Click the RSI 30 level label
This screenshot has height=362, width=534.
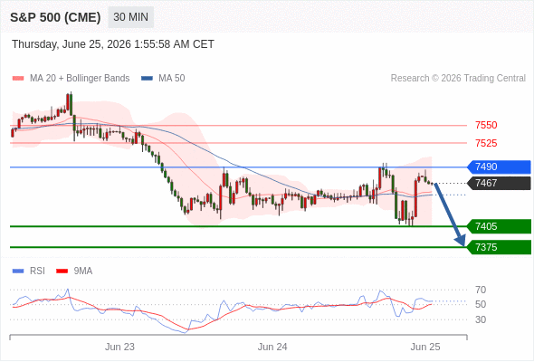click(481, 319)
